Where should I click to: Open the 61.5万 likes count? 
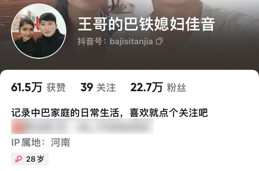pyautogui.click(x=27, y=87)
